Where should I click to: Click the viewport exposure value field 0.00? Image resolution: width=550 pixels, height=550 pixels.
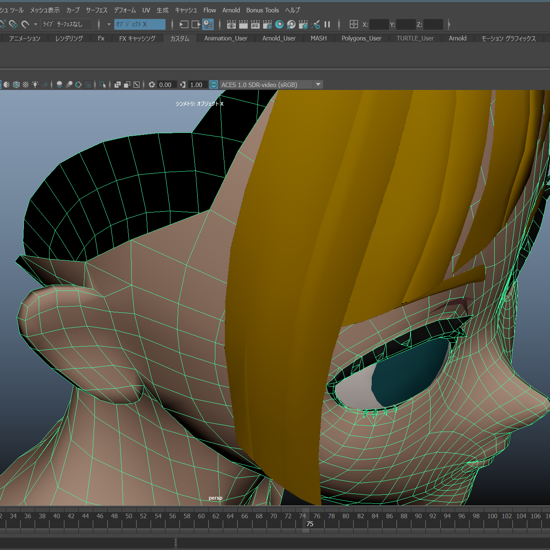pos(167,85)
